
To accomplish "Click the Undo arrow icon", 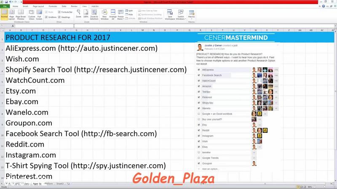I will [x=10, y=2].
